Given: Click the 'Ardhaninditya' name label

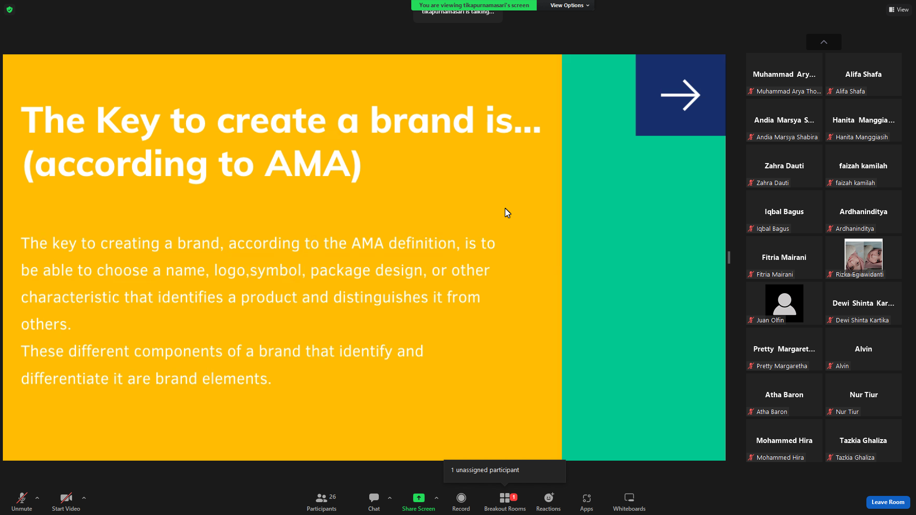Looking at the screenshot, I should click(x=855, y=228).
